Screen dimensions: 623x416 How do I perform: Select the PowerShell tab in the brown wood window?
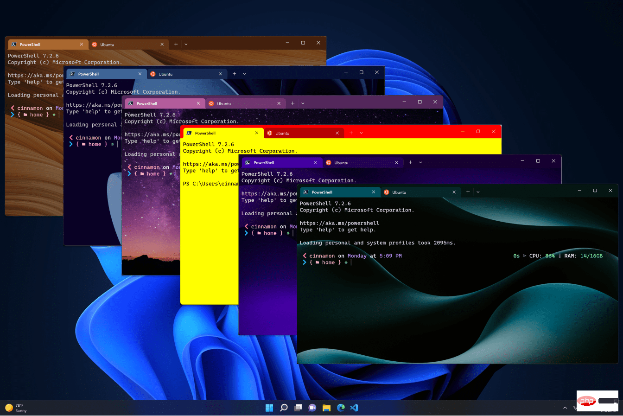click(x=48, y=45)
